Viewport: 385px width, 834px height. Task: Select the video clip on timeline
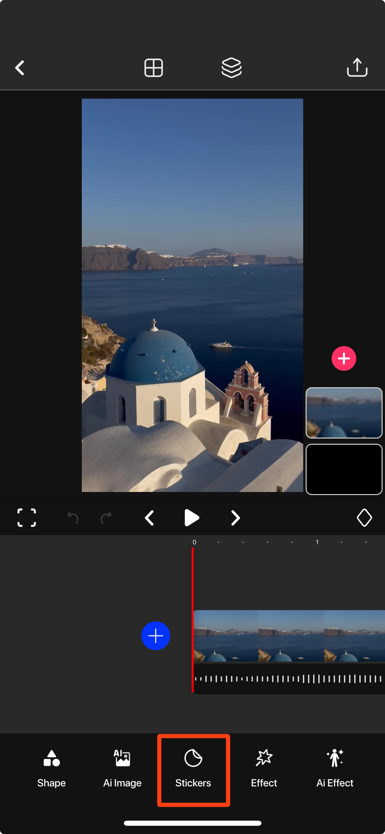tap(289, 636)
